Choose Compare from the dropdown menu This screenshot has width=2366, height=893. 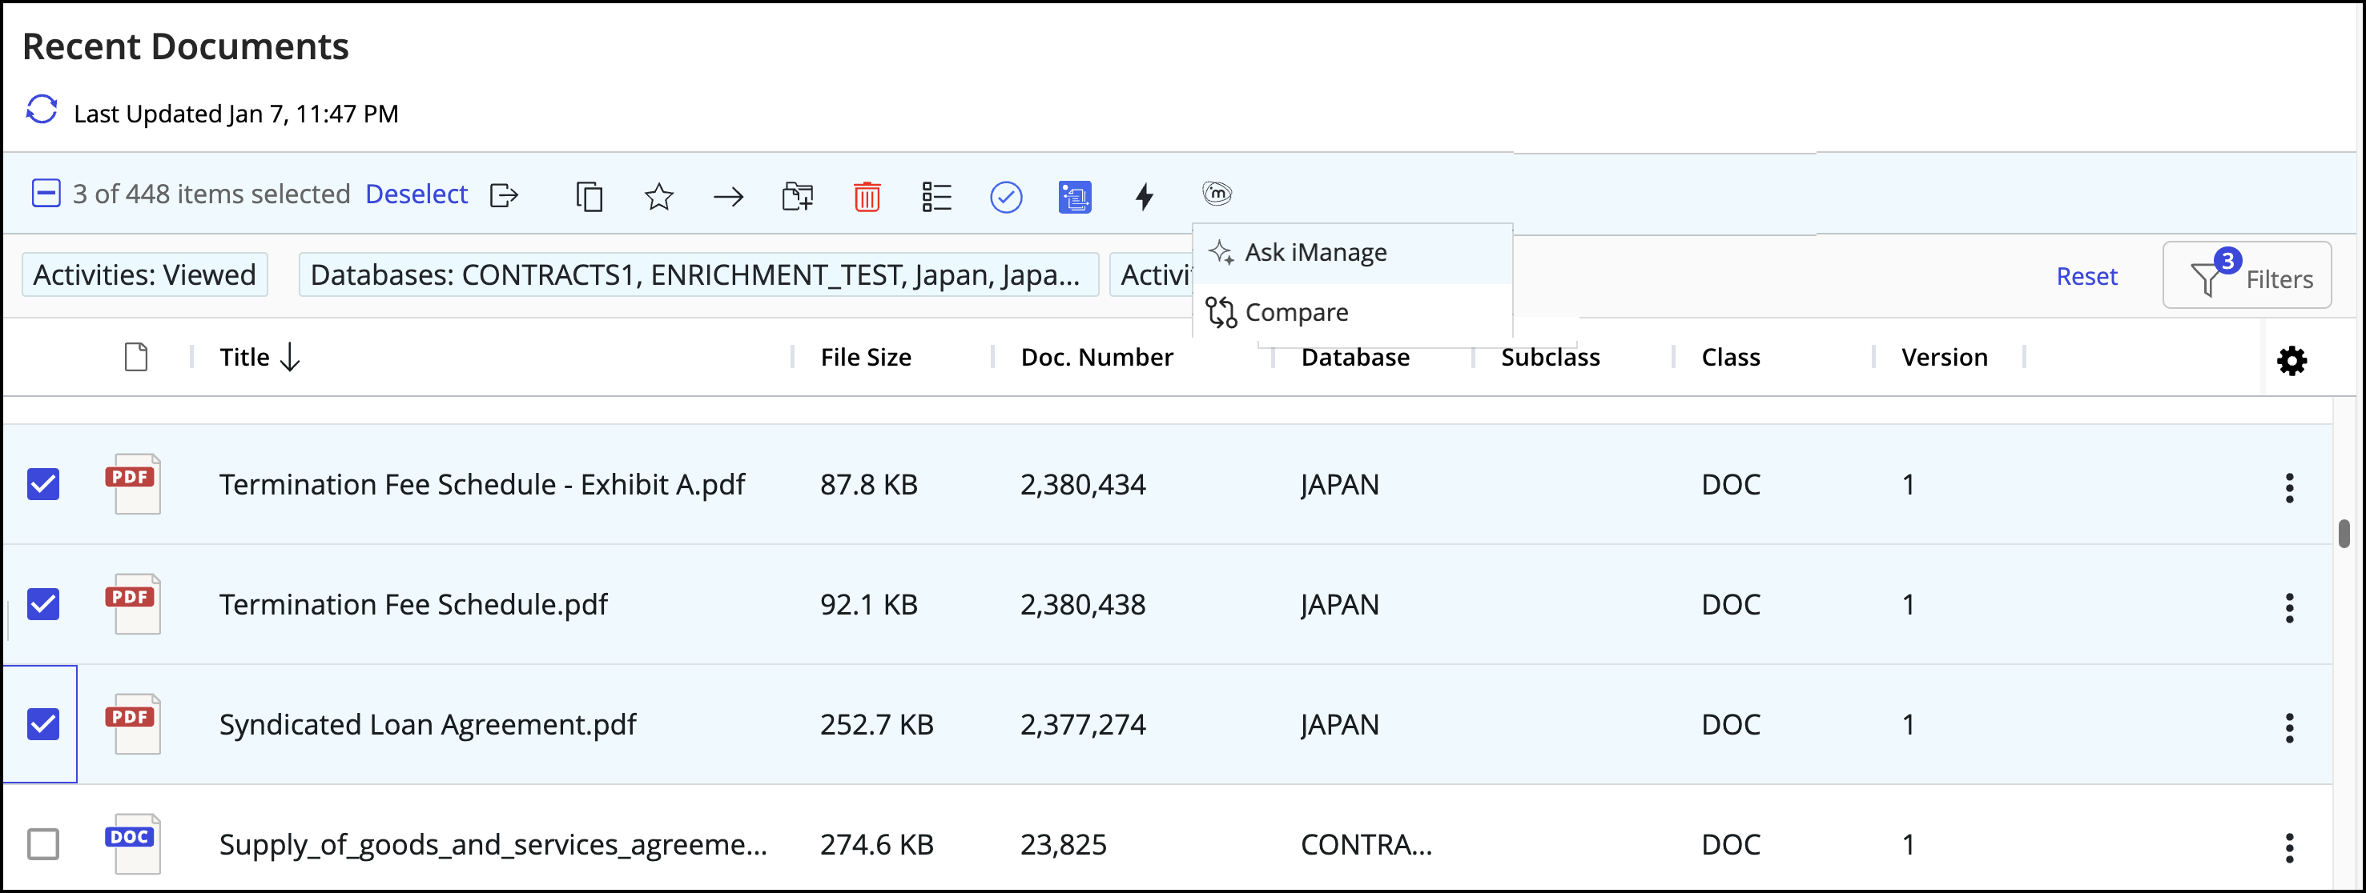1295,313
